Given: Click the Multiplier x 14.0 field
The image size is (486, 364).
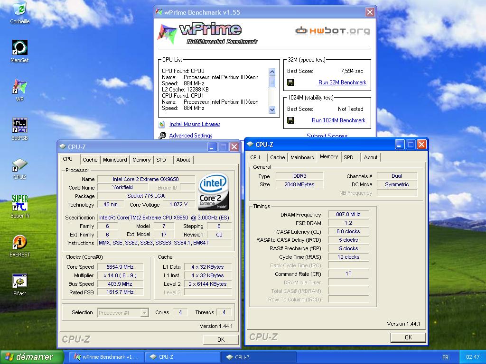Looking at the screenshot, I should point(120,275).
